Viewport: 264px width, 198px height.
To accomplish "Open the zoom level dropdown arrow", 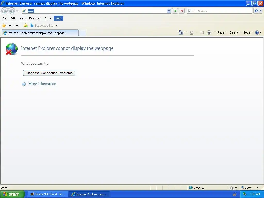I will (257, 188).
